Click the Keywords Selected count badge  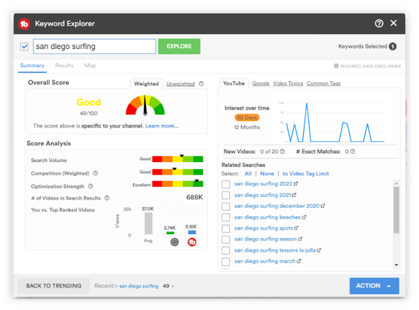(x=393, y=46)
